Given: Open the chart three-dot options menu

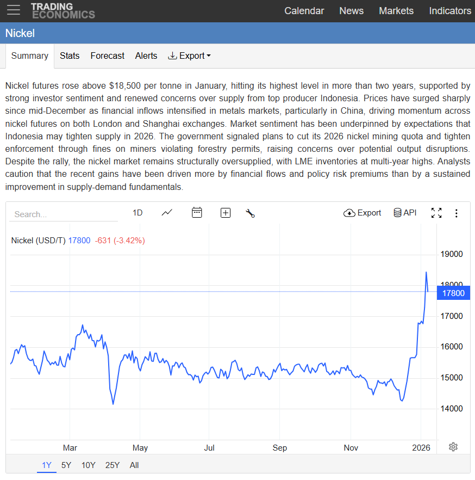Looking at the screenshot, I should pos(457,213).
